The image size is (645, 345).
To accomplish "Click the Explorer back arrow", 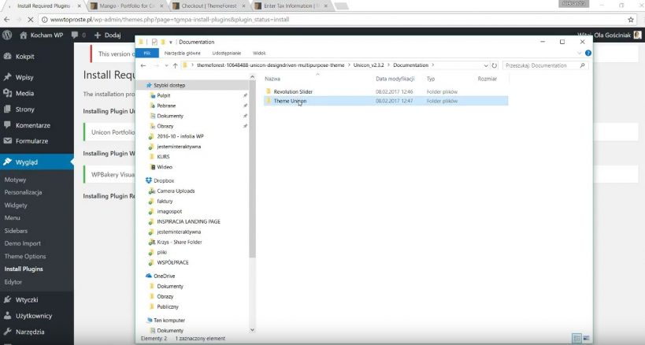I will pos(143,65).
